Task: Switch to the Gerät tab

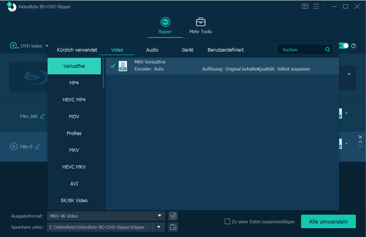Action: (188, 50)
